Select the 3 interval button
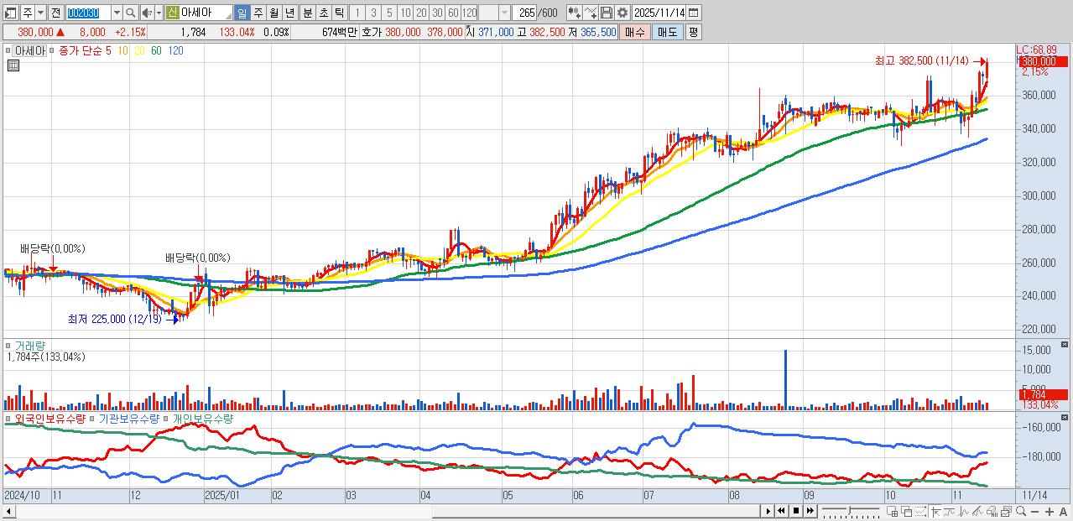Image resolution: width=1073 pixels, height=521 pixels. (372, 13)
